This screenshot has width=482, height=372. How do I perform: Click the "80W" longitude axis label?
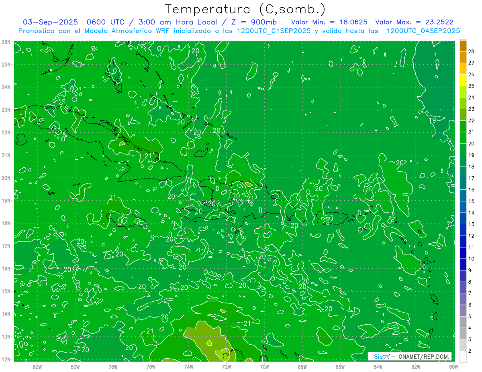pyautogui.click(x=75, y=366)
